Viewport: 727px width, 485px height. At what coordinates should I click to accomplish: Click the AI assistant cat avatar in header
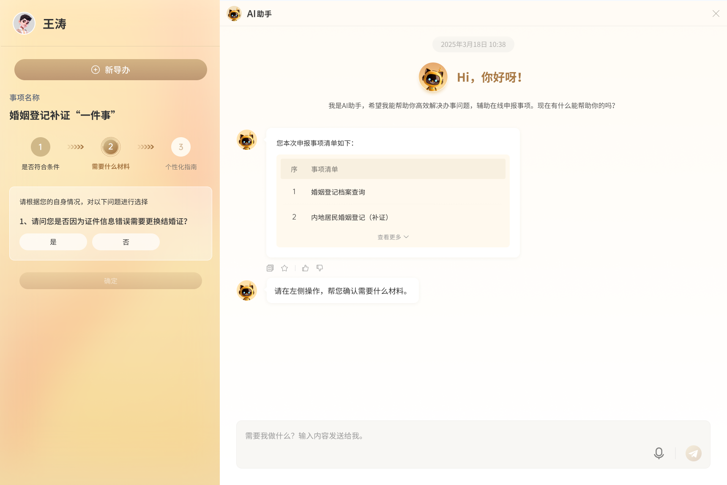tap(234, 14)
